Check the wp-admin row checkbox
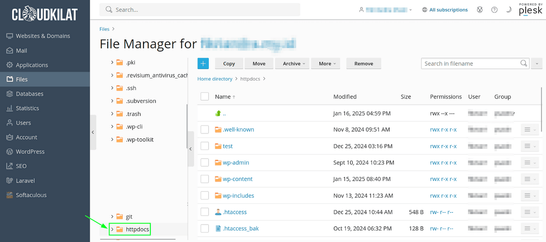546x242 pixels. 205,162
